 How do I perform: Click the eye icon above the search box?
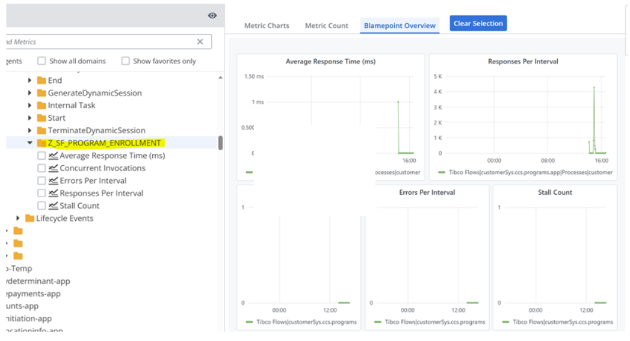click(x=212, y=16)
